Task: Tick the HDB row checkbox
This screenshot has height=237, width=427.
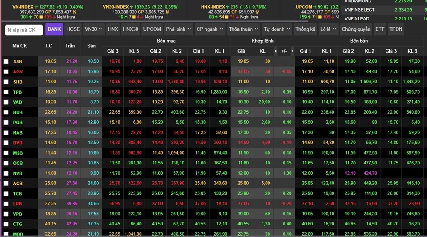Action: [6, 112]
